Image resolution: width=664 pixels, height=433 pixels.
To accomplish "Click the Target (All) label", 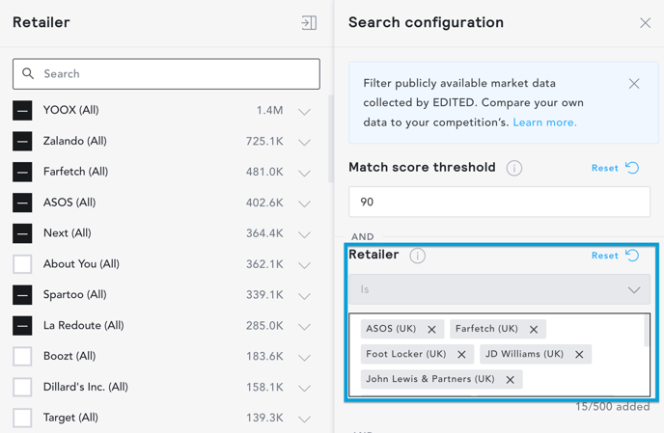I will coord(70,418).
